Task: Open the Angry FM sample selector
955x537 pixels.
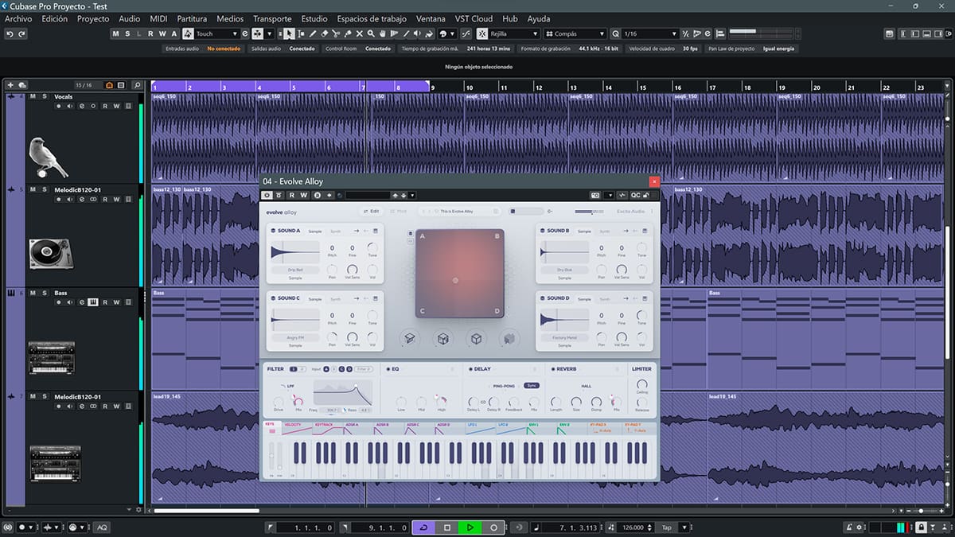Action: point(295,338)
